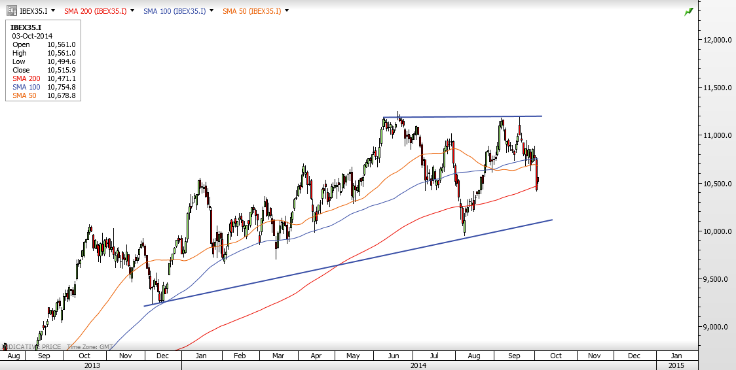Image resolution: width=736 pixels, height=370 pixels.
Task: Click the orange SMA 50 (IBEX35.I) header label
Action: click(x=252, y=10)
